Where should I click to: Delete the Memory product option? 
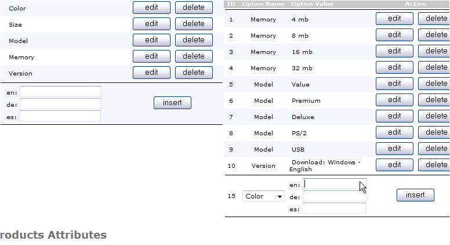(194, 56)
